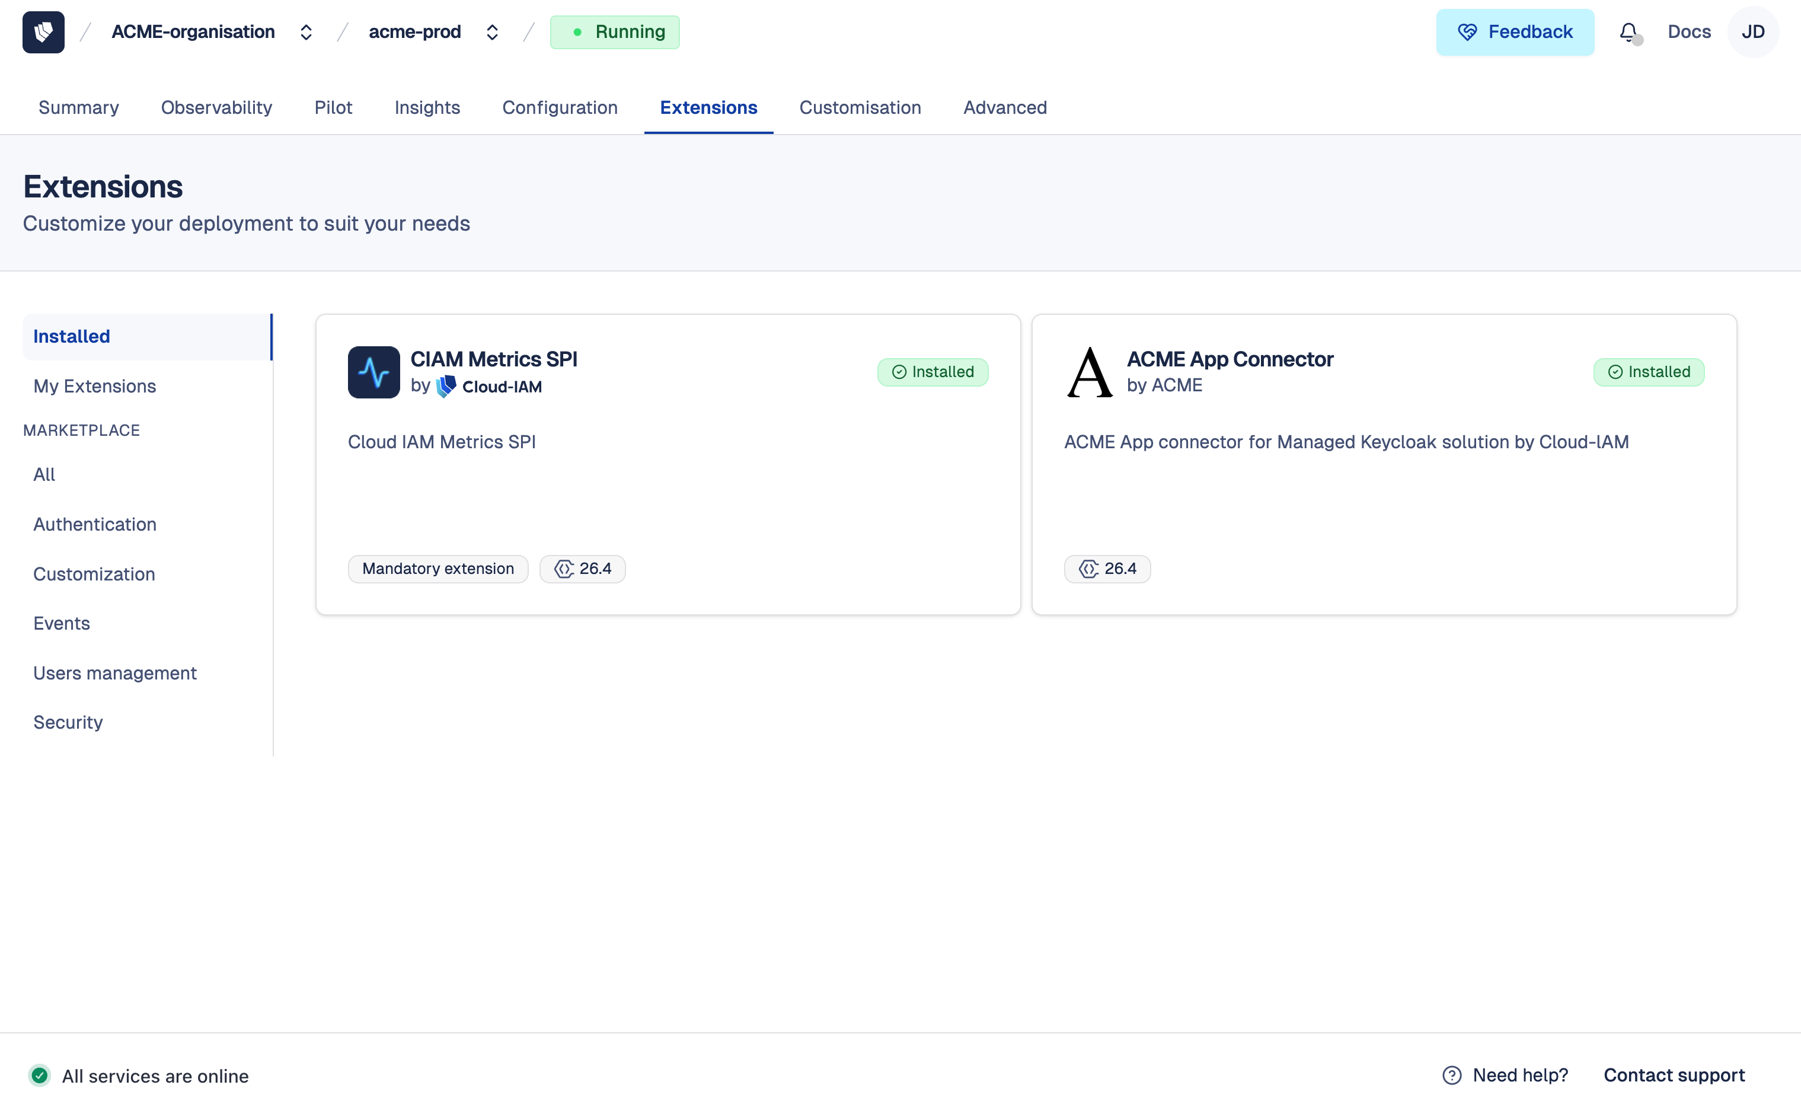
Task: Click the Feedback button
Action: coord(1515,31)
